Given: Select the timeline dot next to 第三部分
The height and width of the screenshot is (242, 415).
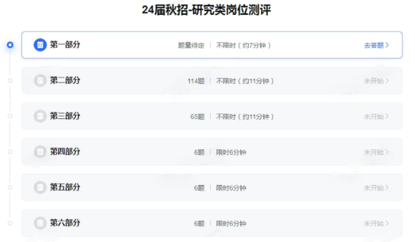Looking at the screenshot, I should point(10,116).
